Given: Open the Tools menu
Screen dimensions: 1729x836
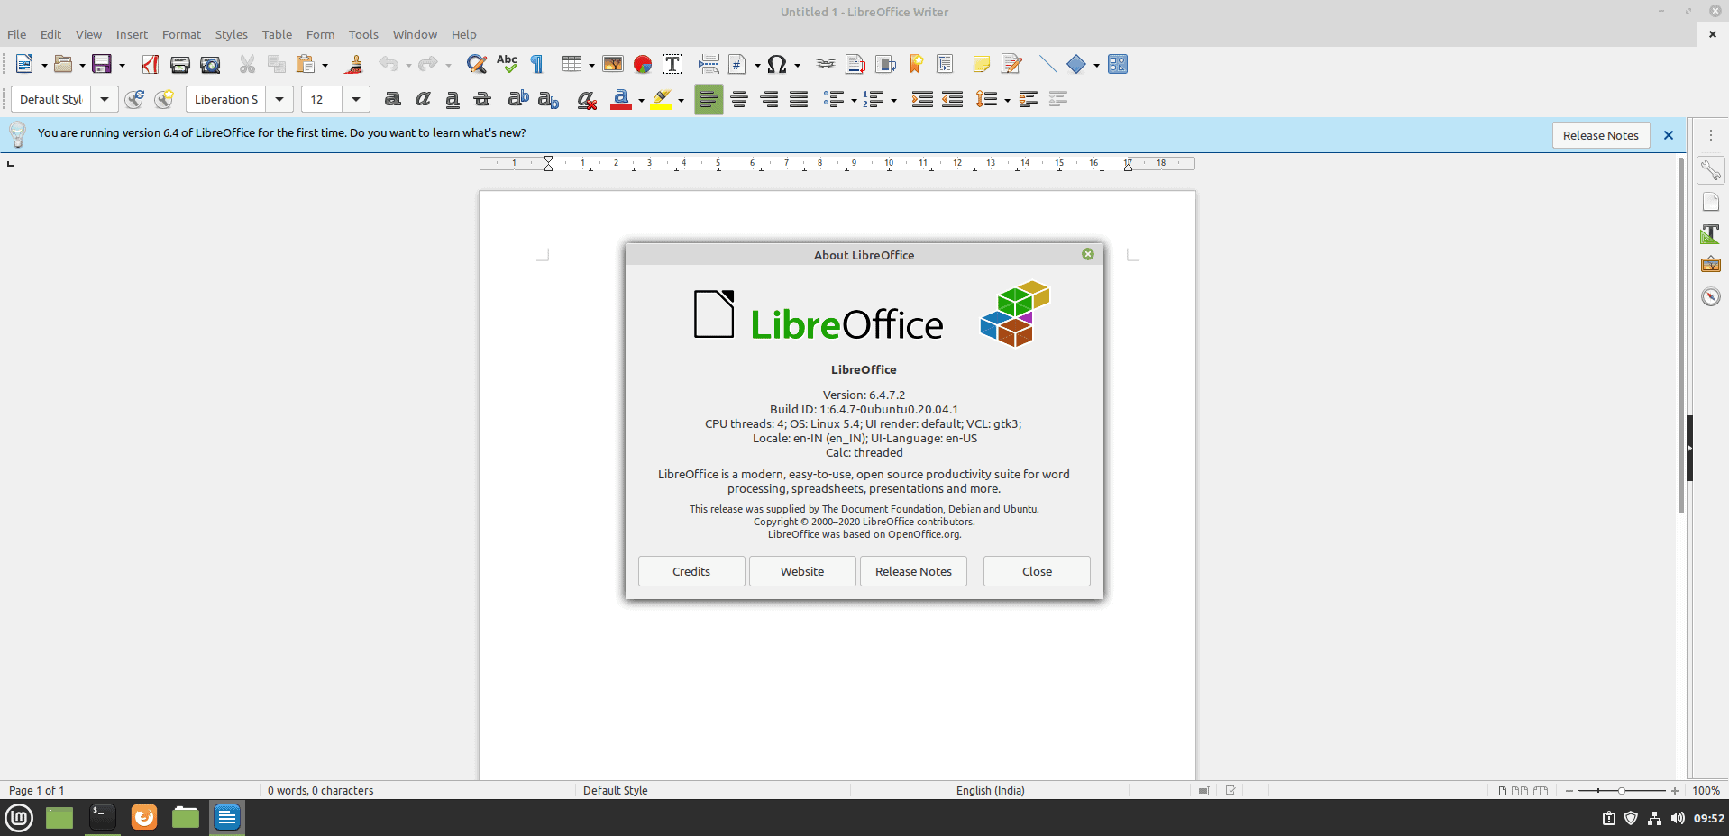Looking at the screenshot, I should [x=363, y=34].
